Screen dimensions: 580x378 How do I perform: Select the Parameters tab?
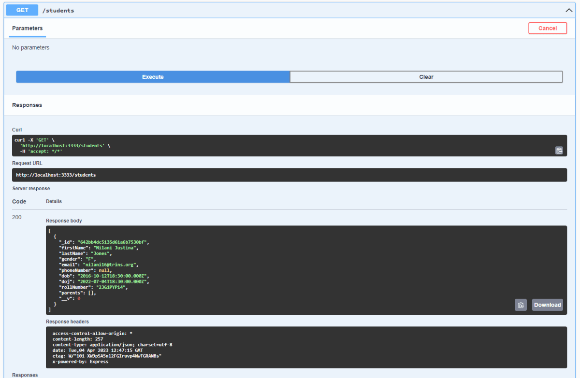28,28
